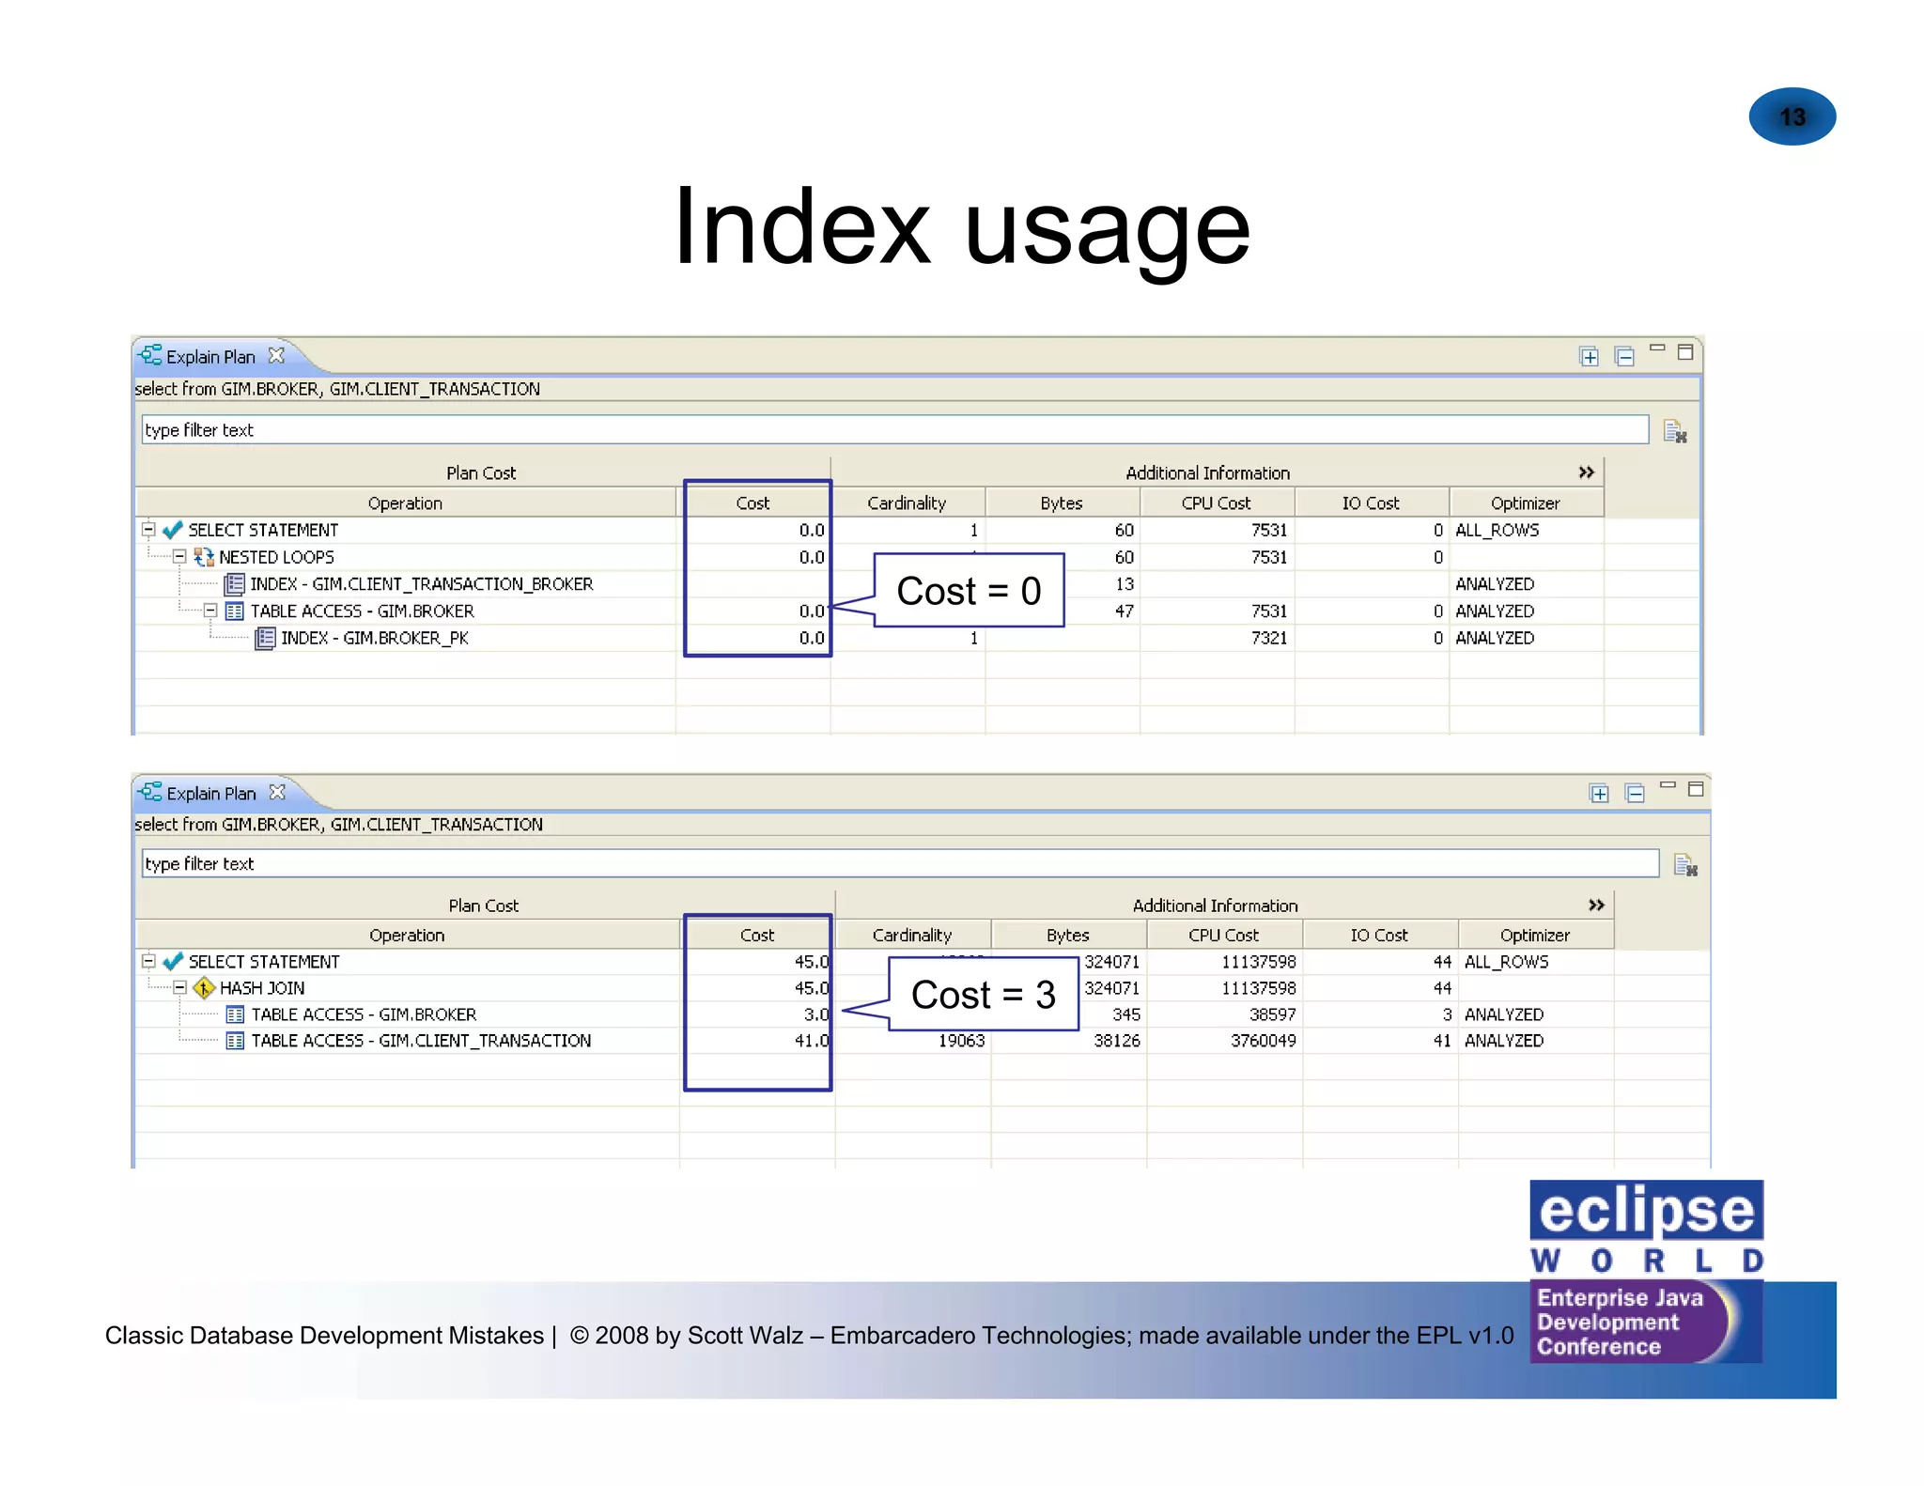Click IO Cost header in bottom plan

(1379, 936)
